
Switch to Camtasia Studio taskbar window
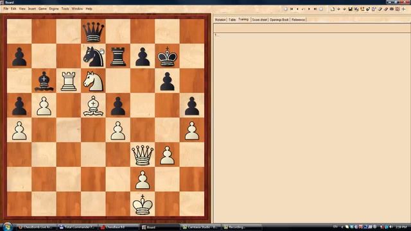coord(200,227)
